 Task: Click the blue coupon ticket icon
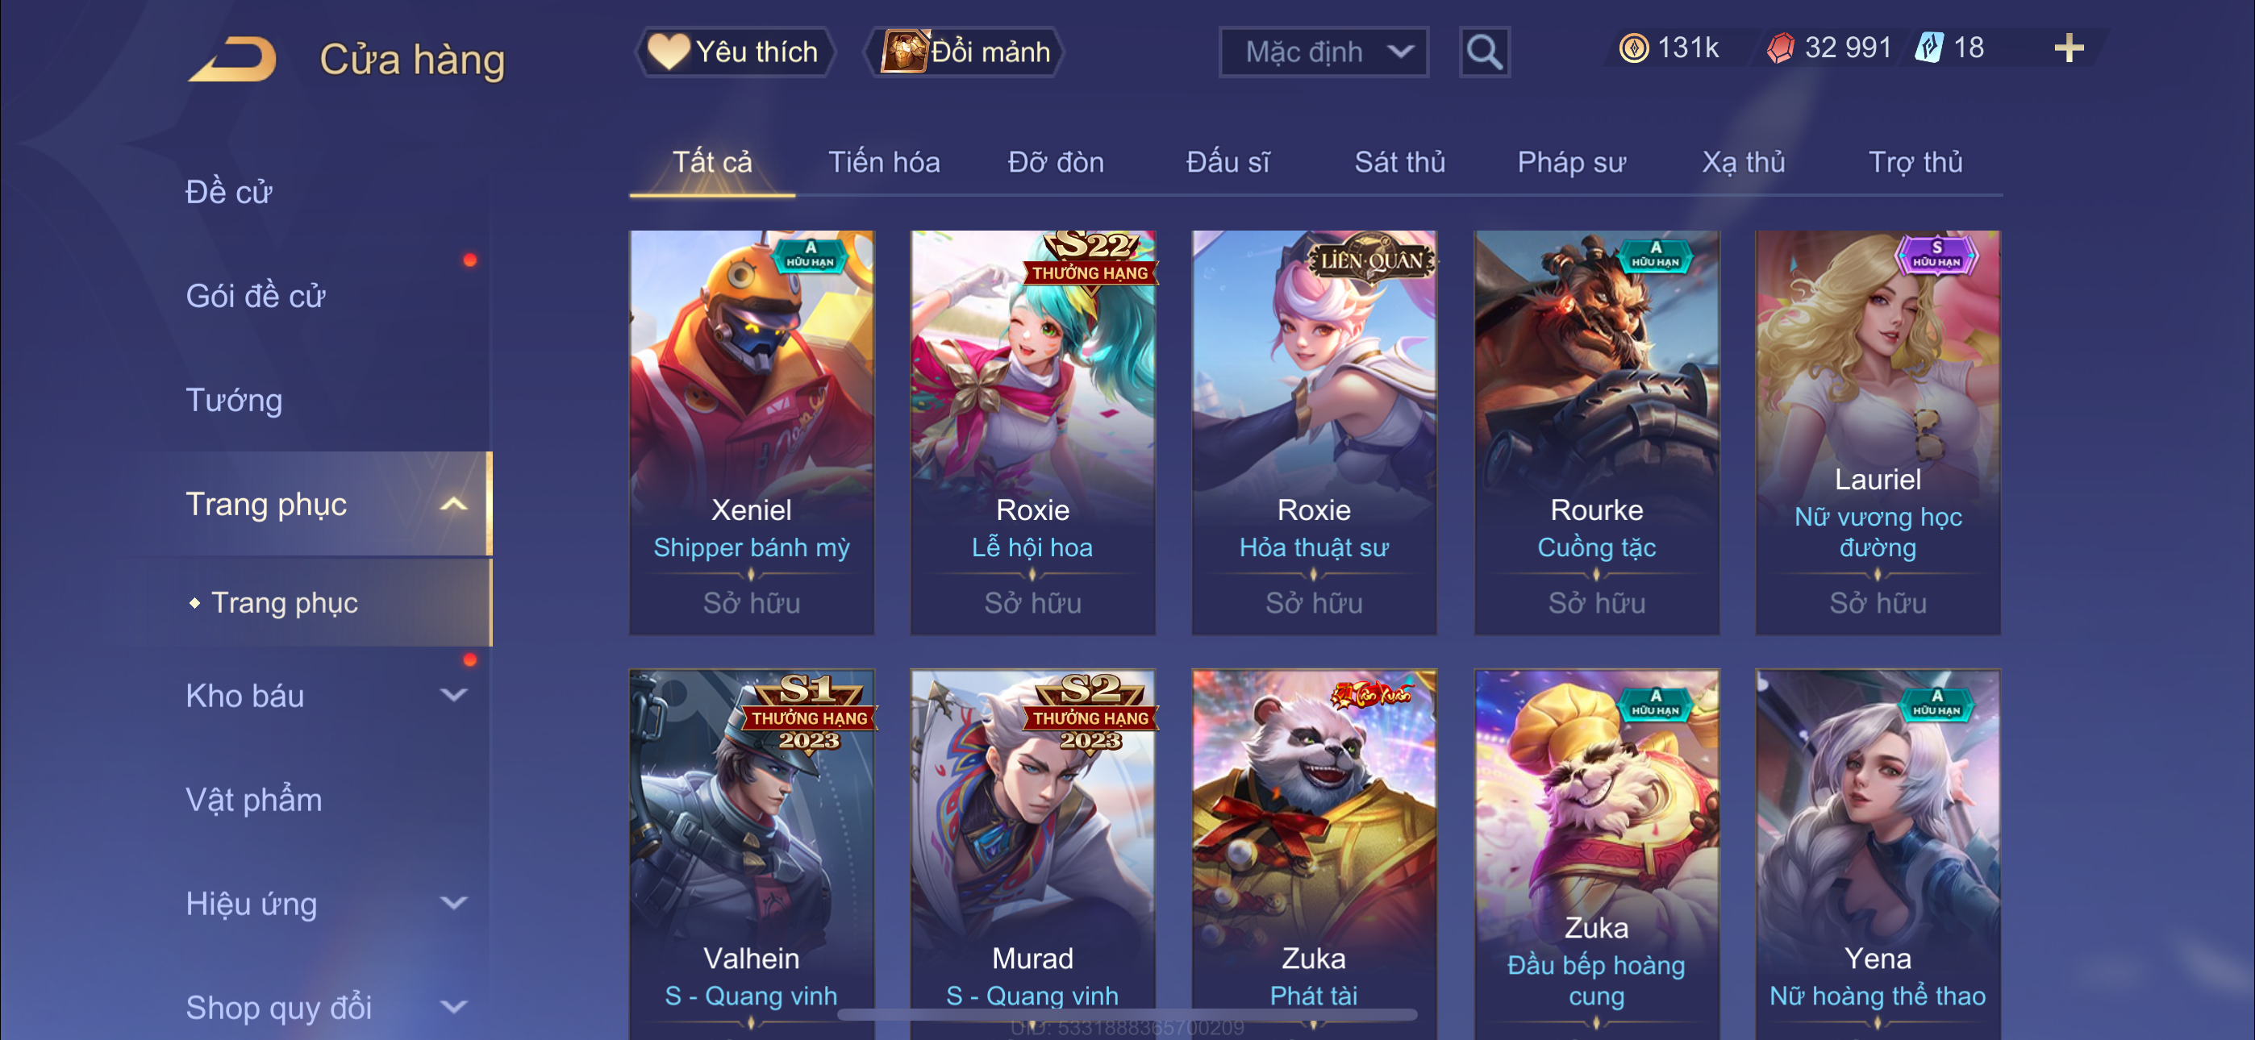click(x=1928, y=48)
